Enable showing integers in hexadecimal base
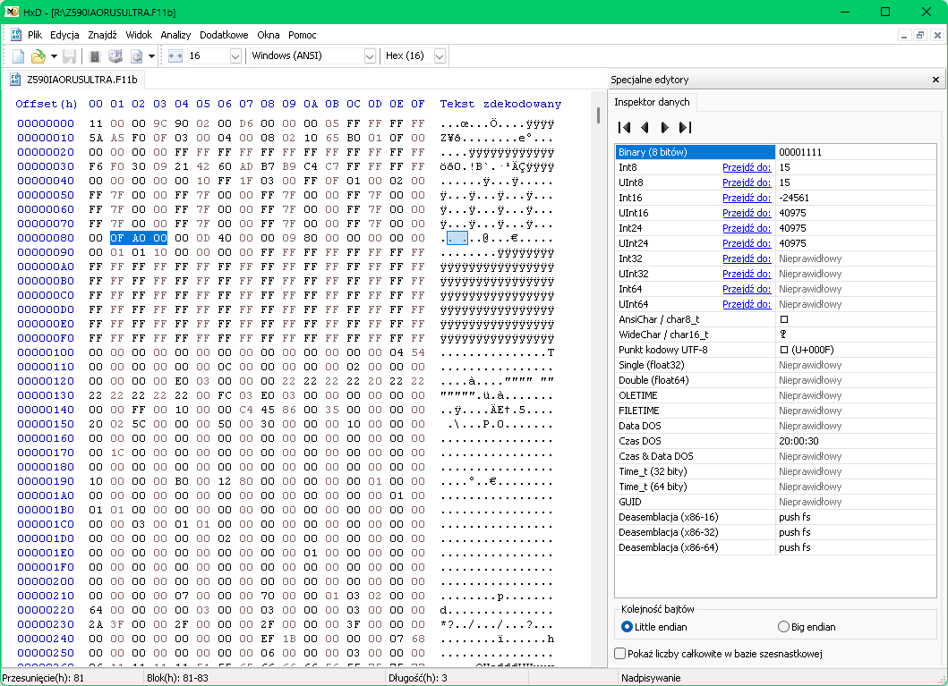The height and width of the screenshot is (686, 948). click(x=620, y=654)
